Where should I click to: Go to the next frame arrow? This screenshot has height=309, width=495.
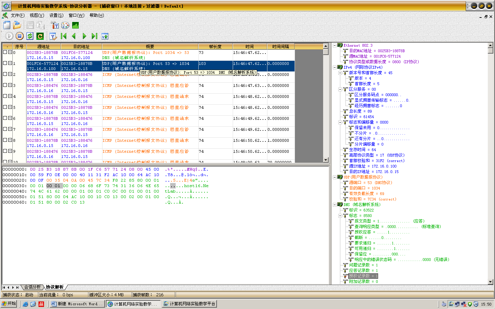tap(84, 36)
